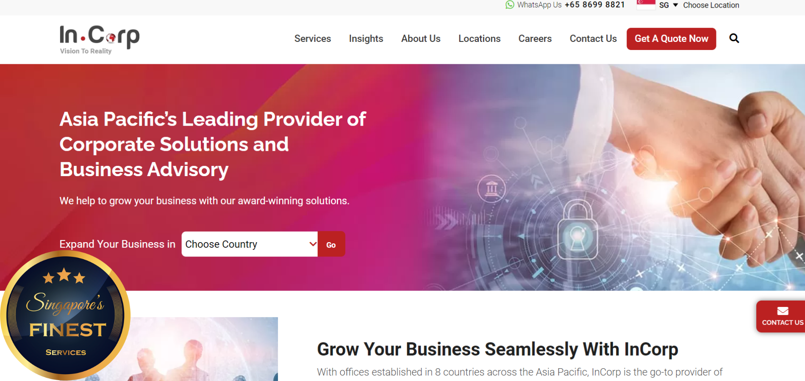
Task: Click the WhatsApp icon in top bar
Action: pos(510,5)
